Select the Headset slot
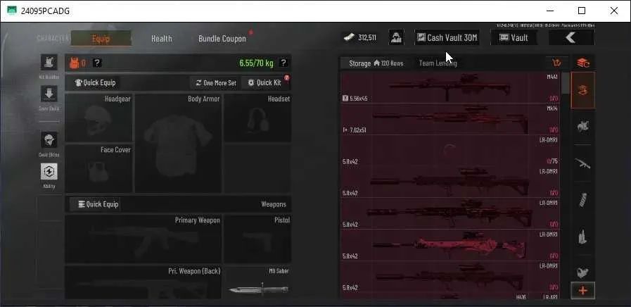This screenshot has width=631, height=307. [x=257, y=118]
